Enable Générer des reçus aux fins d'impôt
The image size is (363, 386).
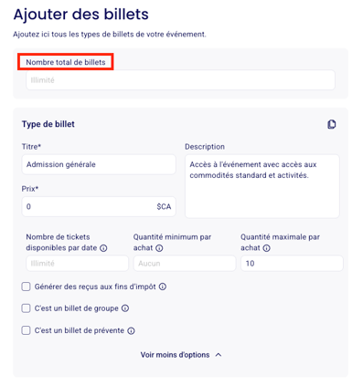pos(26,287)
